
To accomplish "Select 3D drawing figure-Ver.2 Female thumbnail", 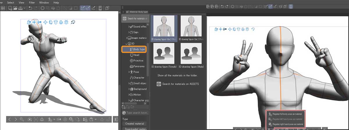I will 191,26.
